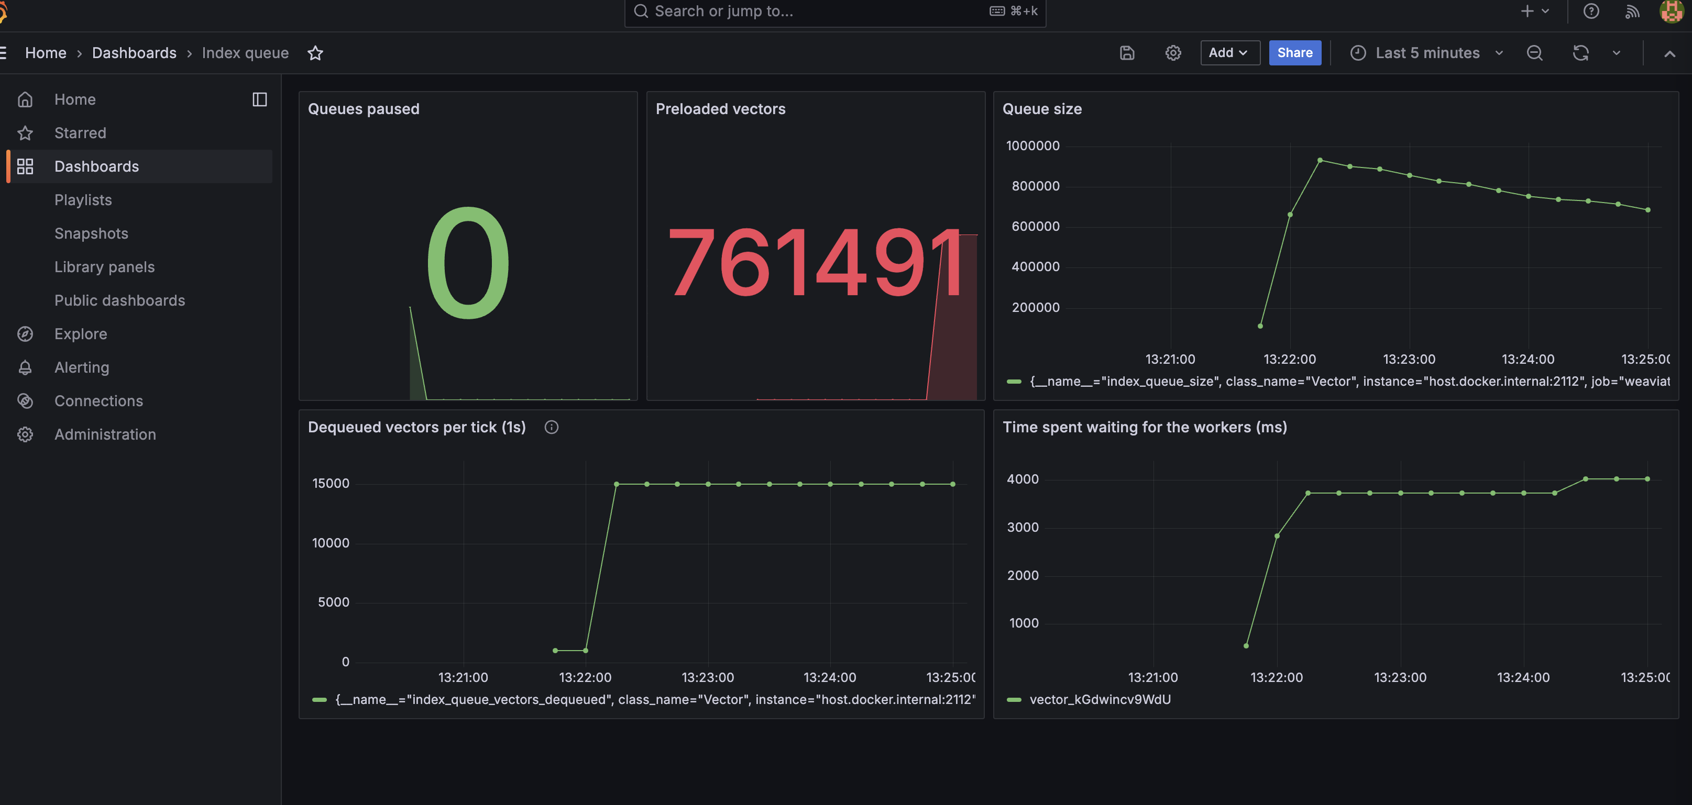
Task: Click the Connections icon in sidebar
Action: (25, 400)
